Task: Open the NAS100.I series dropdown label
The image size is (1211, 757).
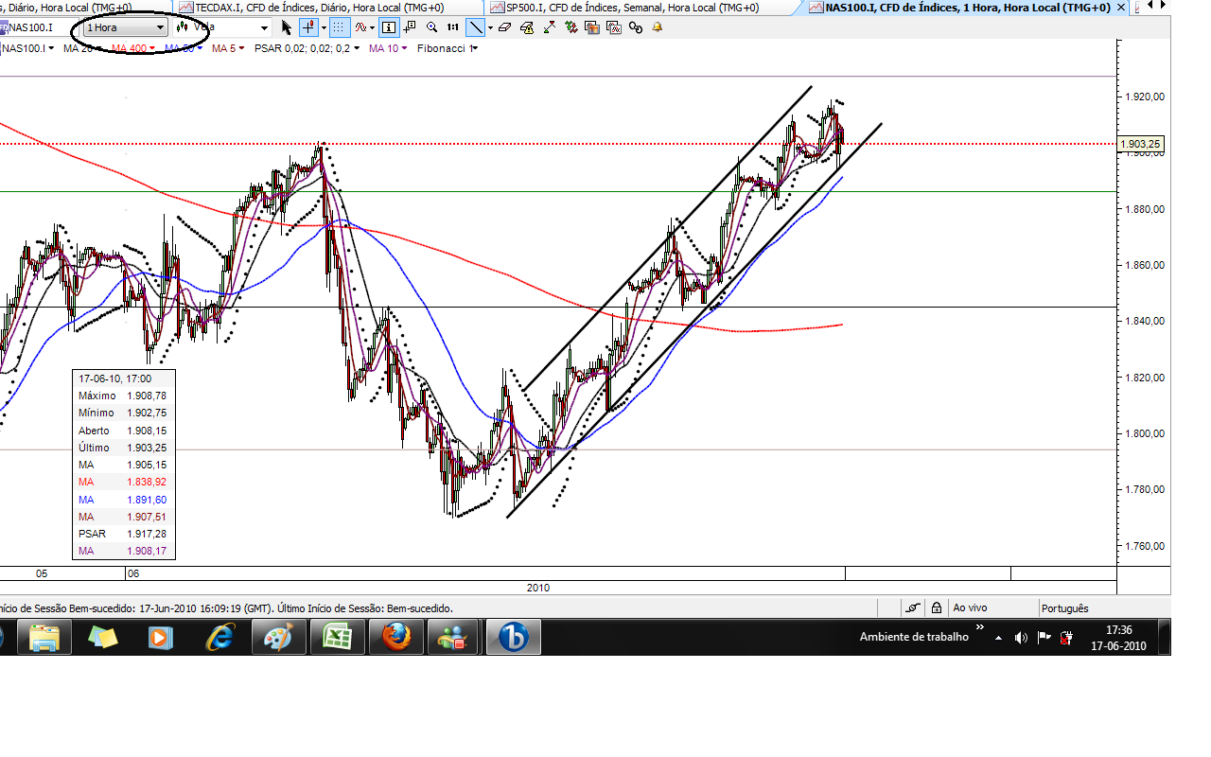Action: point(27,47)
